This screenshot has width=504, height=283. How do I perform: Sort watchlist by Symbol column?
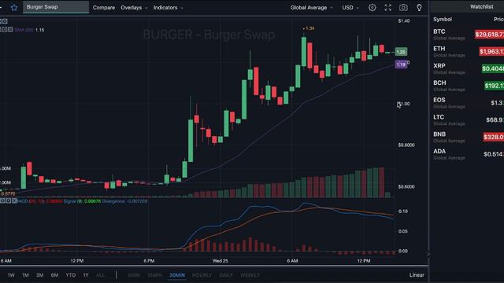tap(443, 19)
